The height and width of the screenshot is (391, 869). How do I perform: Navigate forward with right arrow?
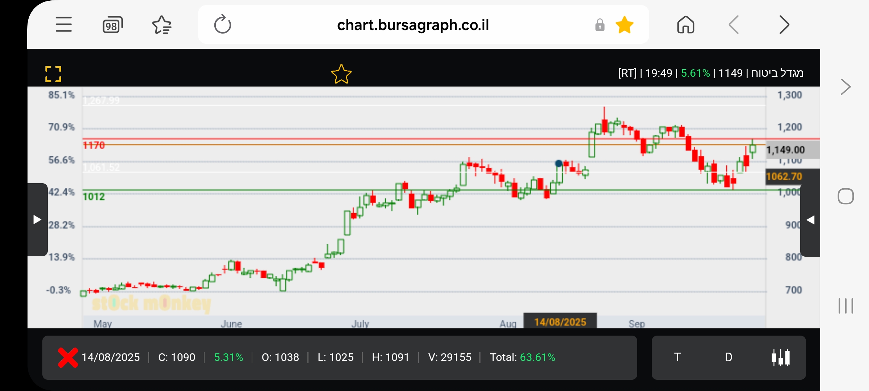coord(784,25)
